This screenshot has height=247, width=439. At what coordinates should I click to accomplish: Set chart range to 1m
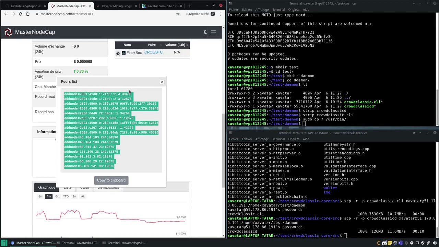click(40, 197)
